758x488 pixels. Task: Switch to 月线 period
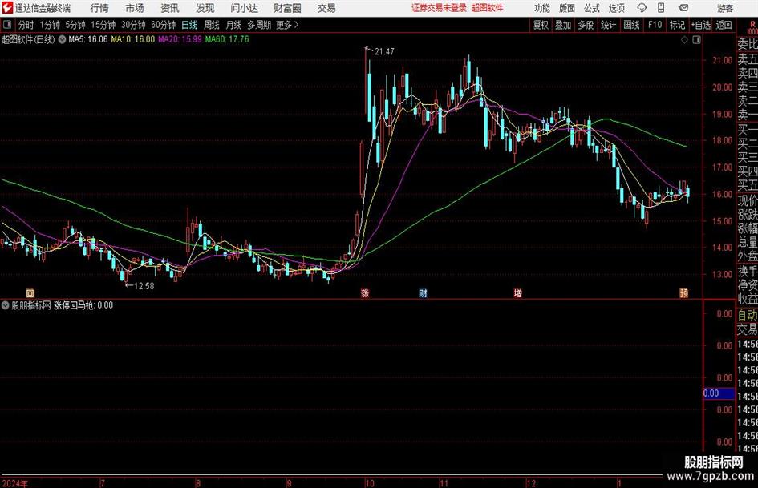click(234, 25)
